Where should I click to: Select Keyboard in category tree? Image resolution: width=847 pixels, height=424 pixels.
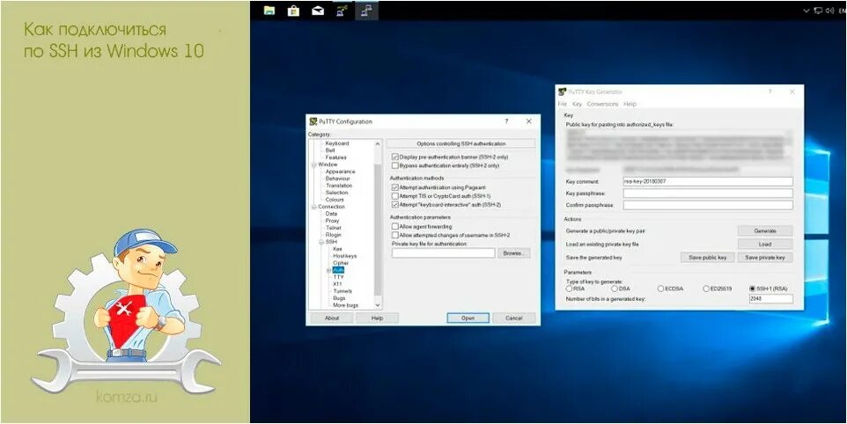coord(337,143)
